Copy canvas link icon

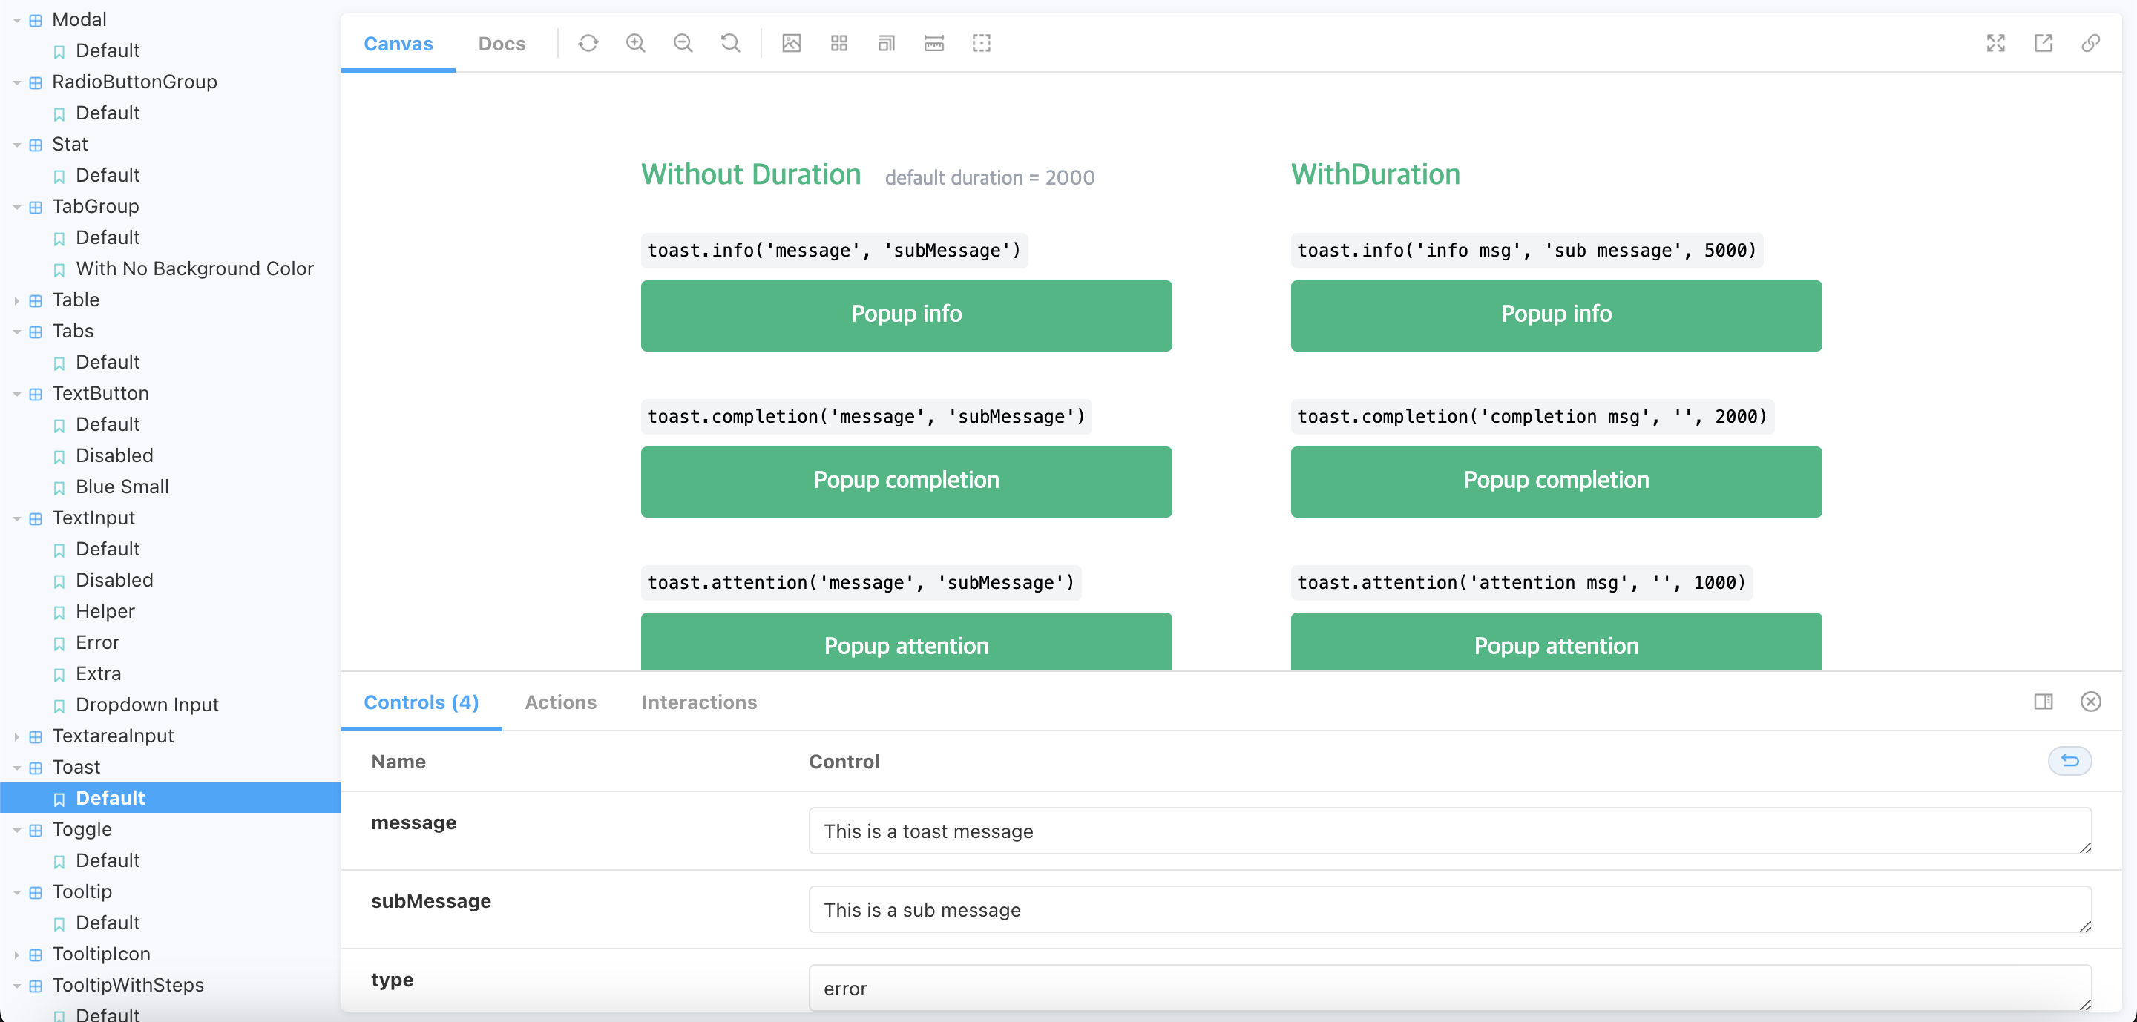click(2090, 43)
